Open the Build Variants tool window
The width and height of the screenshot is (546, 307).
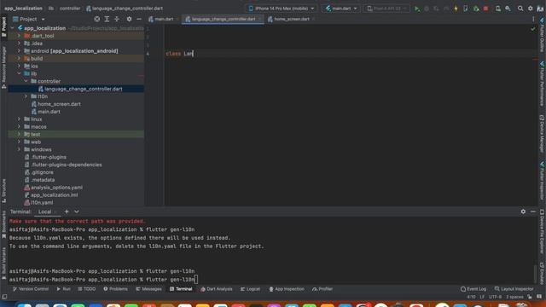coord(3,264)
